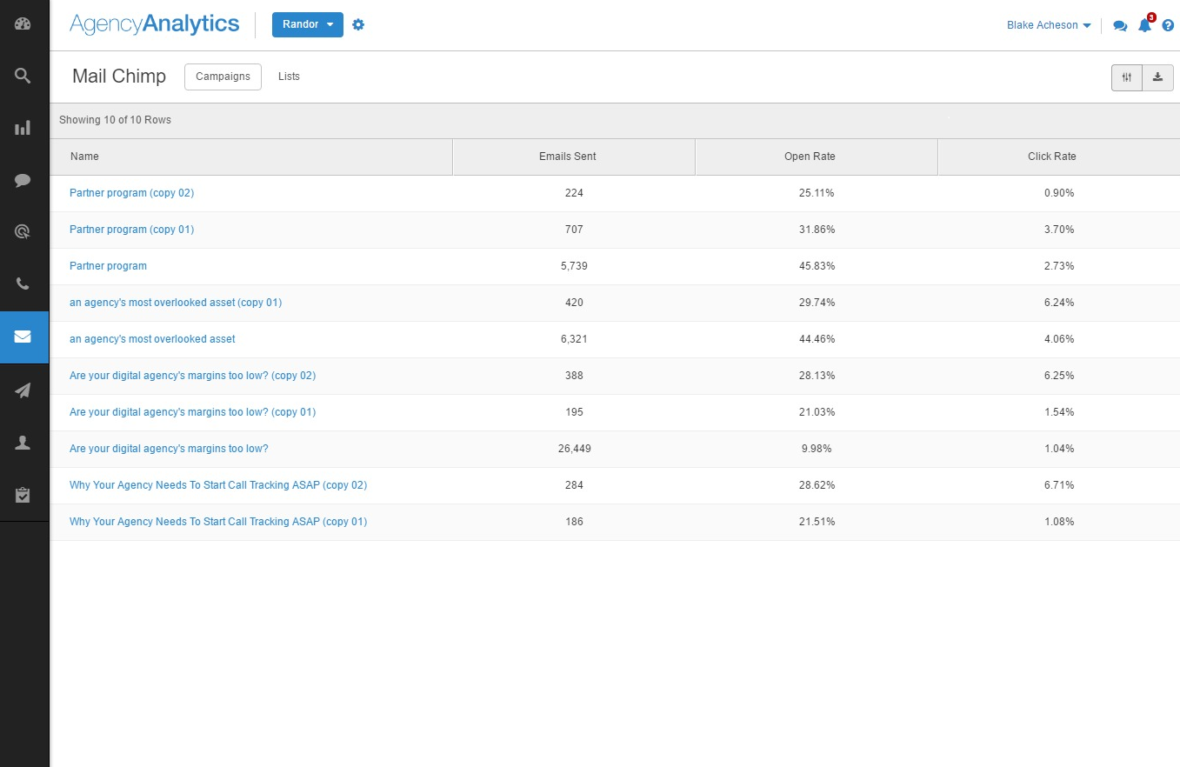Open the dashboard from the sidebar
The width and height of the screenshot is (1180, 767).
pos(23,23)
